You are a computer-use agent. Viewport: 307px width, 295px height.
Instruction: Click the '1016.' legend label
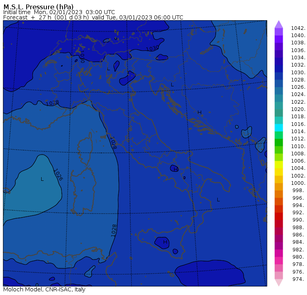(x=298, y=124)
